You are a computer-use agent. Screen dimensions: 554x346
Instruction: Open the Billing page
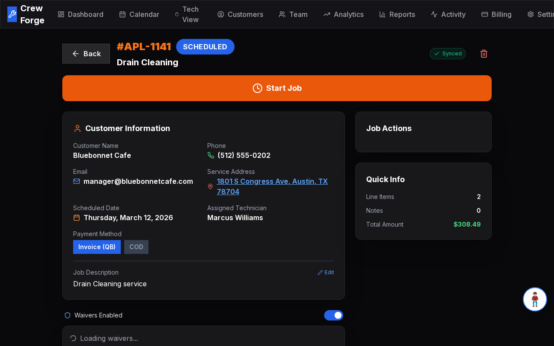(x=496, y=14)
